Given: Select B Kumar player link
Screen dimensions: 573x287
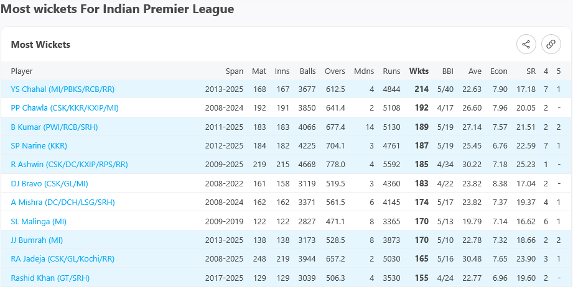Looking at the screenshot, I should coord(55,127).
